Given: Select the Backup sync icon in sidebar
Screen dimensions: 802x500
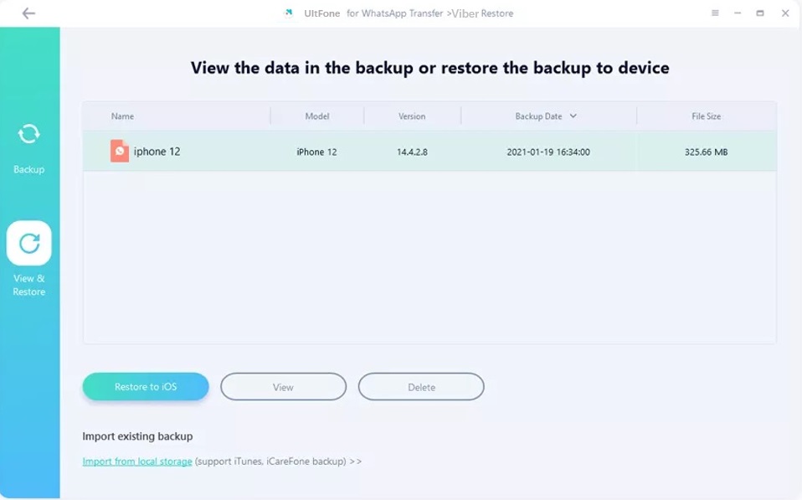Looking at the screenshot, I should click(28, 134).
